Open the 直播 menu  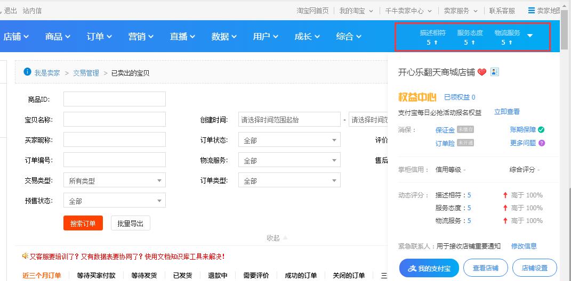tap(182, 36)
